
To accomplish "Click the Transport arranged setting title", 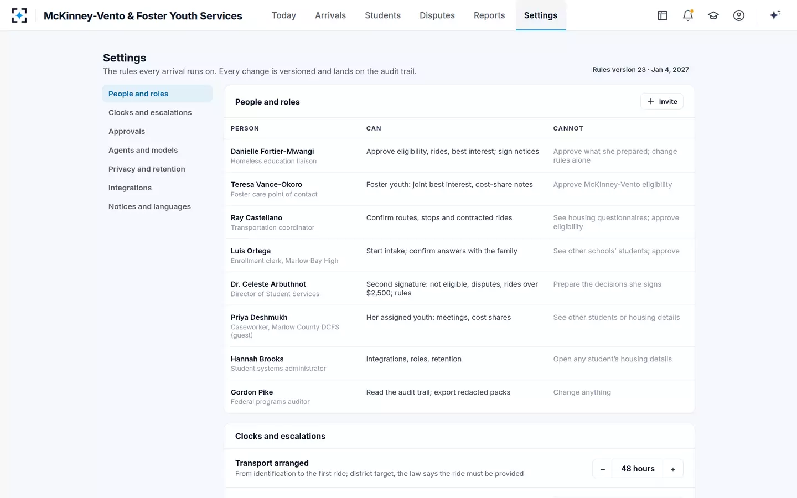I will (272, 463).
